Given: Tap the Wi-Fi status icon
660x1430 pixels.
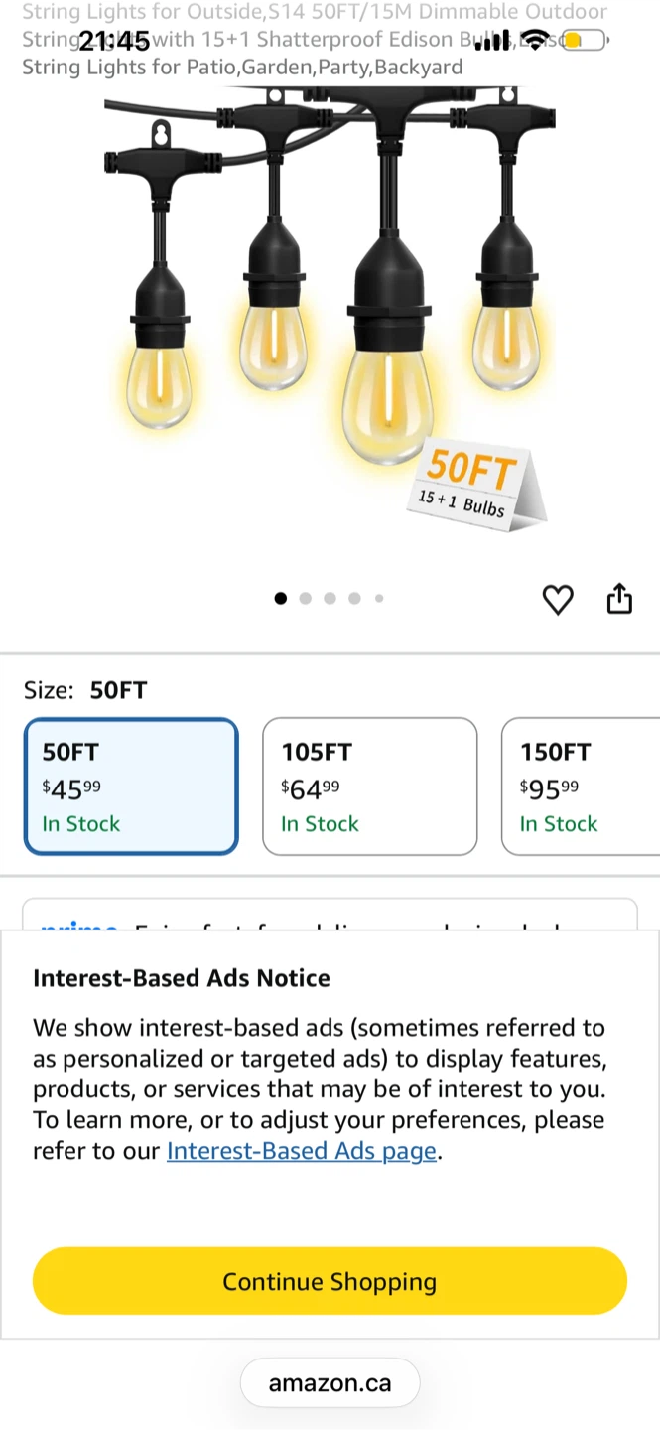Looking at the screenshot, I should coord(536,40).
